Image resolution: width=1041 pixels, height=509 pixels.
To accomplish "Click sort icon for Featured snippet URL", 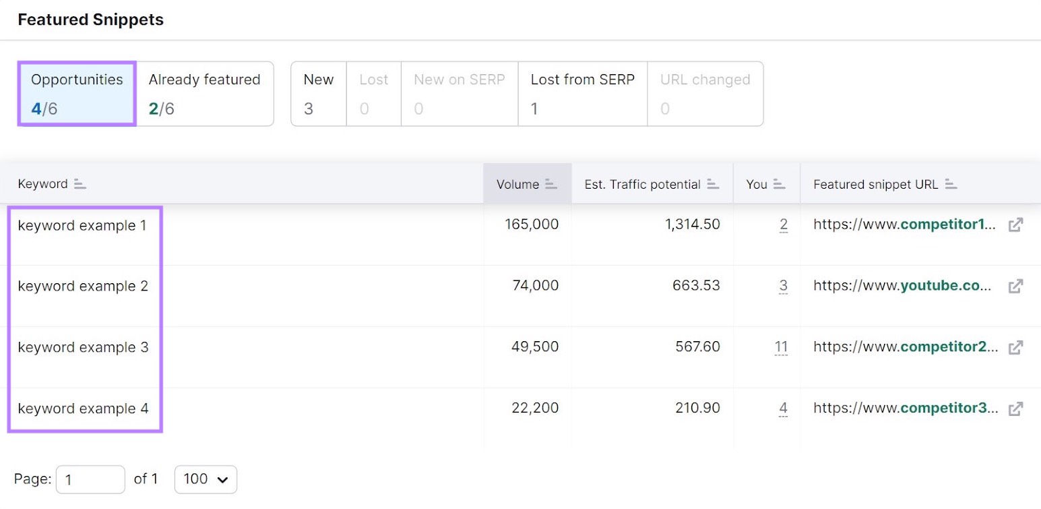I will [951, 184].
